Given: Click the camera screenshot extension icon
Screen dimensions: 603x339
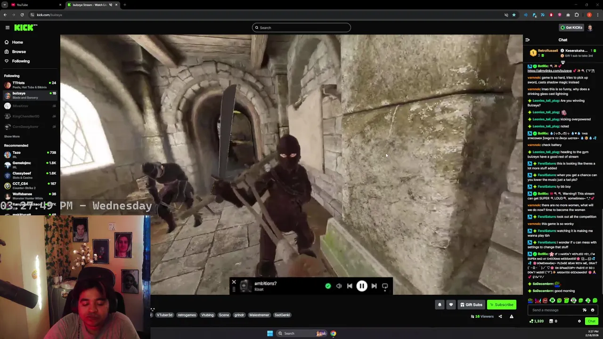Looking at the screenshot, I should pyautogui.click(x=568, y=15).
